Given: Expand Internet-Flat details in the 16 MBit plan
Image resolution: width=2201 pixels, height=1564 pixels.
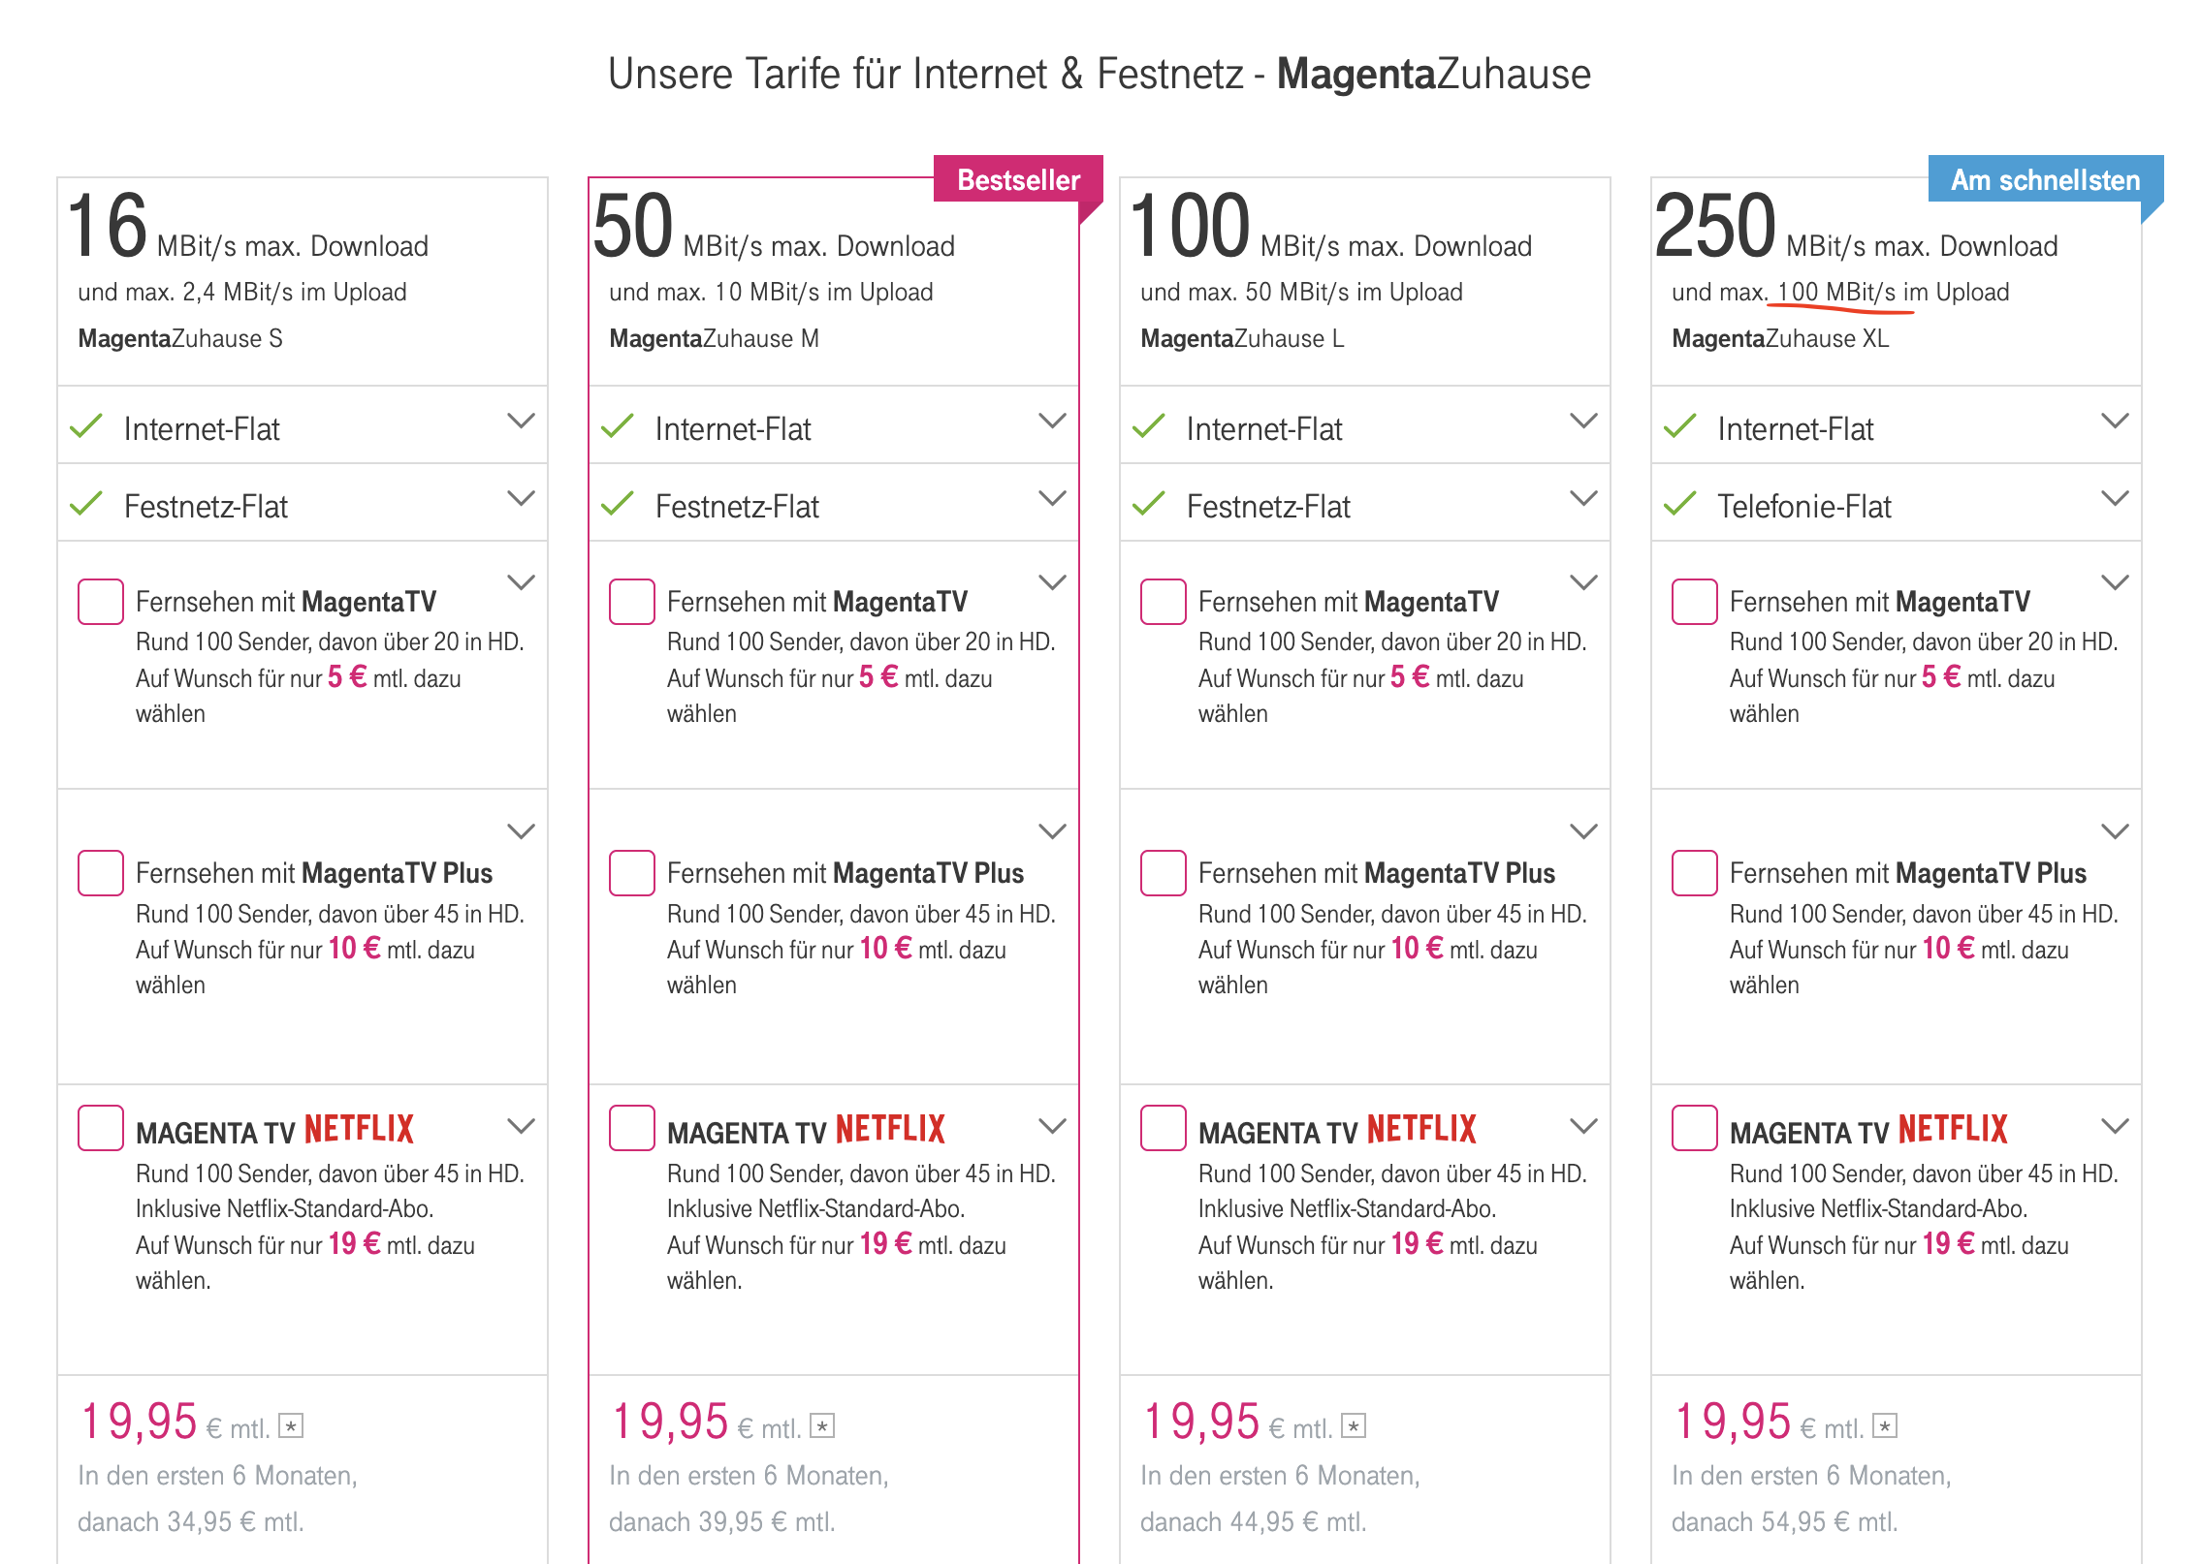Looking at the screenshot, I should click(522, 421).
